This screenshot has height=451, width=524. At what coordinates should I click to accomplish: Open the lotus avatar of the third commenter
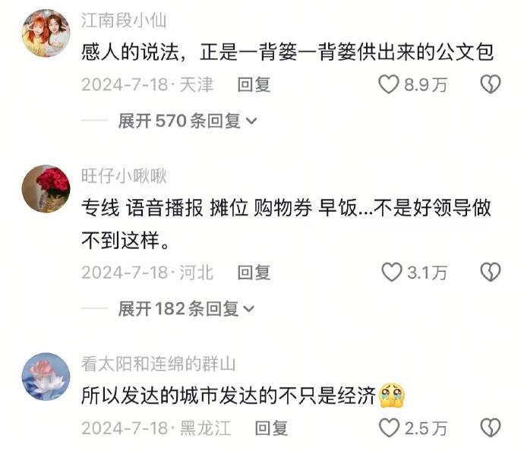pos(46,377)
